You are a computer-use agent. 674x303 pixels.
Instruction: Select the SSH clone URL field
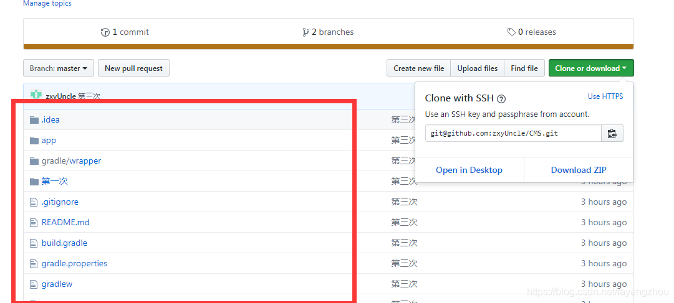[513, 134]
